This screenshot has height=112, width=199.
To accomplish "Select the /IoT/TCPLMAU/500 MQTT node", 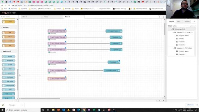I will [x=57, y=62].
